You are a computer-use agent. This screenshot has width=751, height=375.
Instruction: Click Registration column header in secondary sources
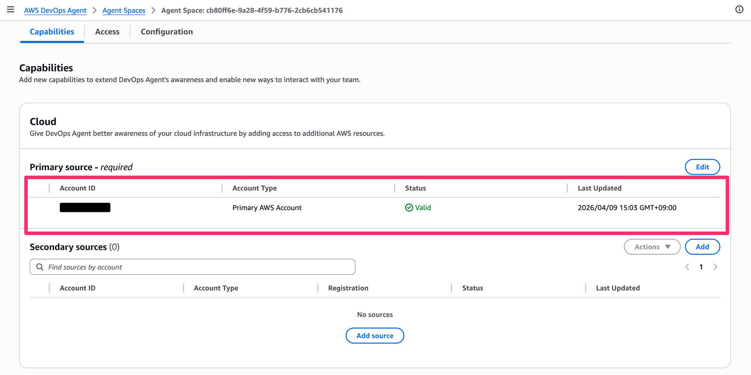(x=348, y=288)
